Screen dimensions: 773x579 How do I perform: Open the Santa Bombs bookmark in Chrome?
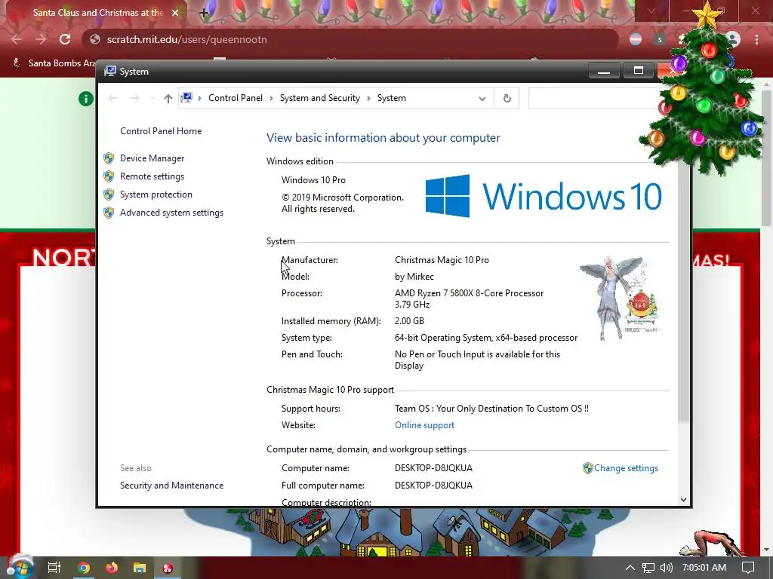coord(54,63)
